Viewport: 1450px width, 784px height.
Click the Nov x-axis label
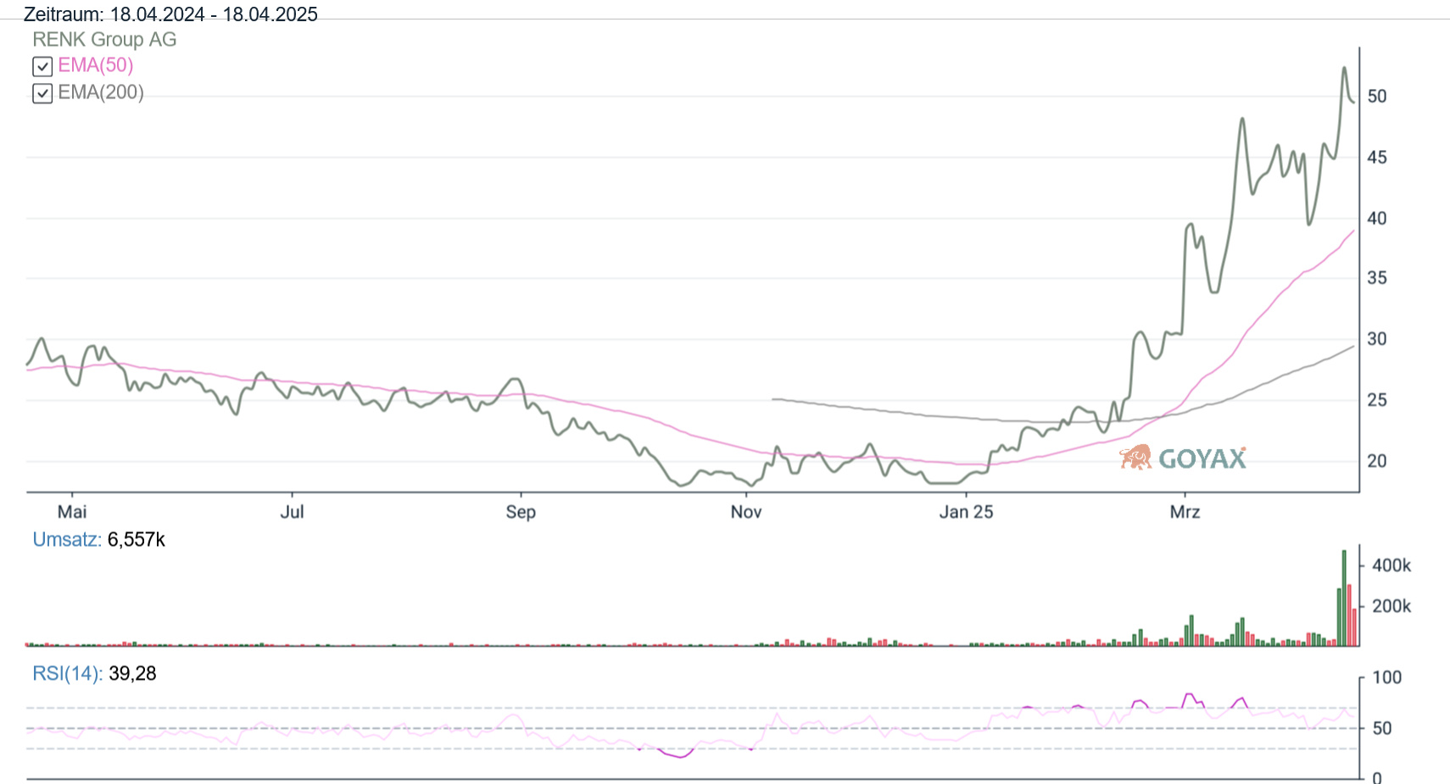point(746,512)
